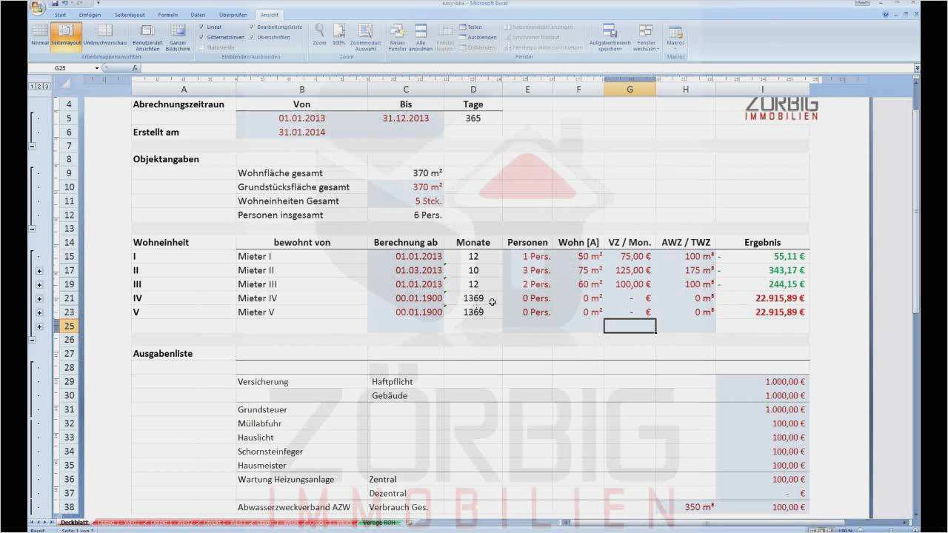The height and width of the screenshot is (533, 948).
Task: Switch to Normal workbook view
Action: [40, 35]
